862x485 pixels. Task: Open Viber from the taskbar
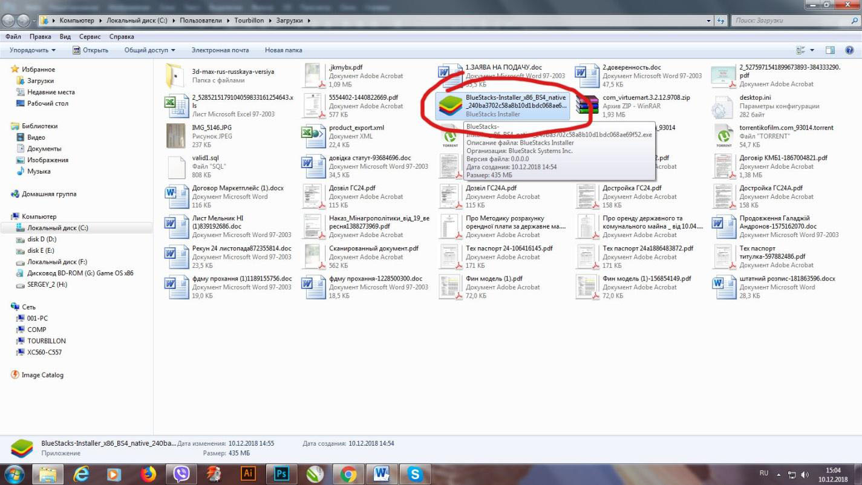pyautogui.click(x=181, y=474)
